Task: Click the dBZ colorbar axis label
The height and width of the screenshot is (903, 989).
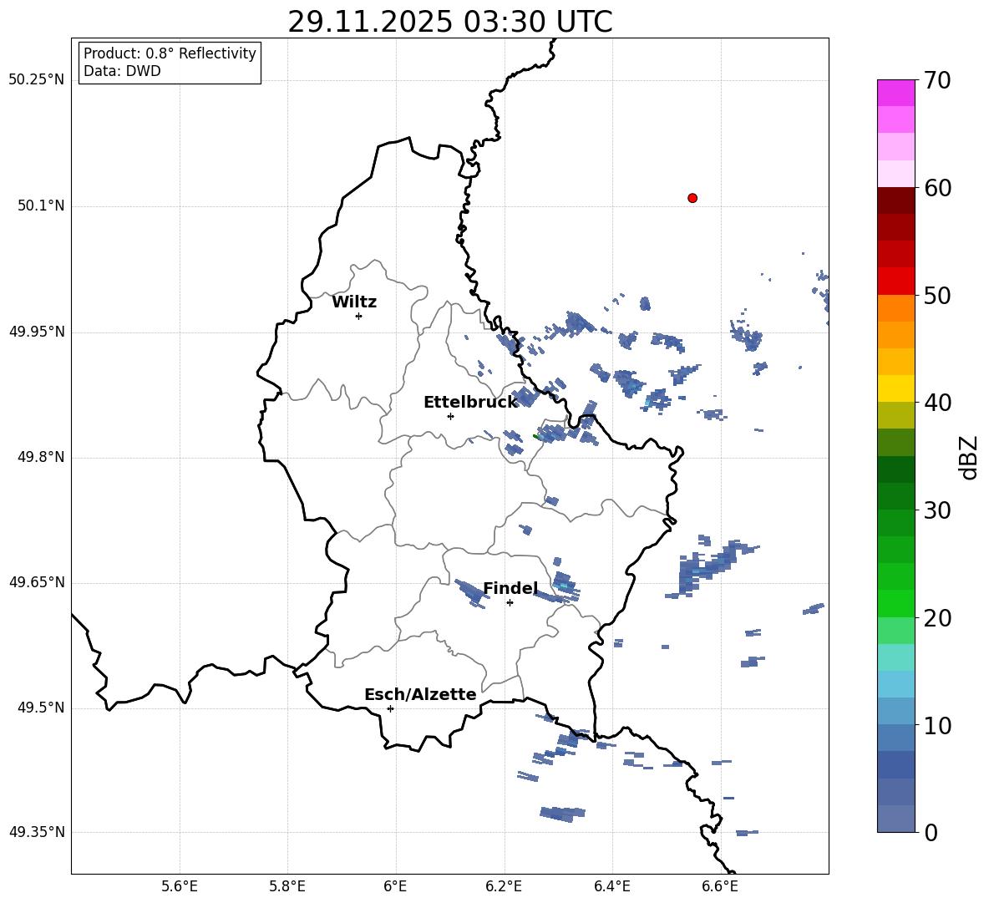Action: (970, 457)
